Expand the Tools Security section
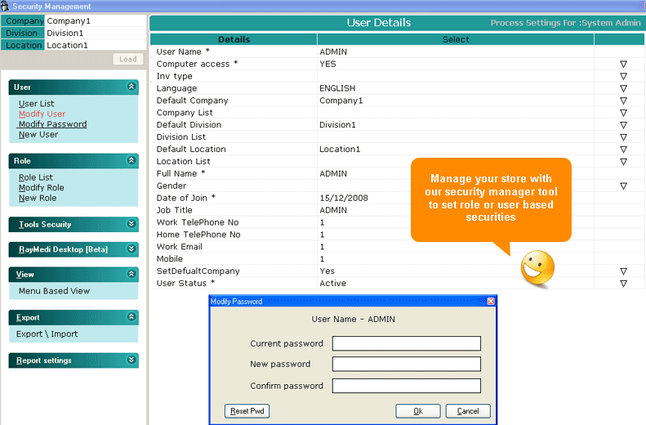The width and height of the screenshot is (646, 425). 132,224
